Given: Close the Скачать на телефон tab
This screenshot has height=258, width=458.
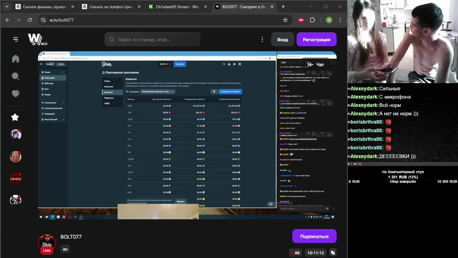Looking at the screenshot, I should (x=139, y=6).
